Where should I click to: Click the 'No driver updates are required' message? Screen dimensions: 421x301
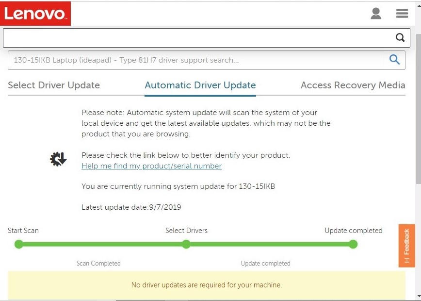point(207,285)
